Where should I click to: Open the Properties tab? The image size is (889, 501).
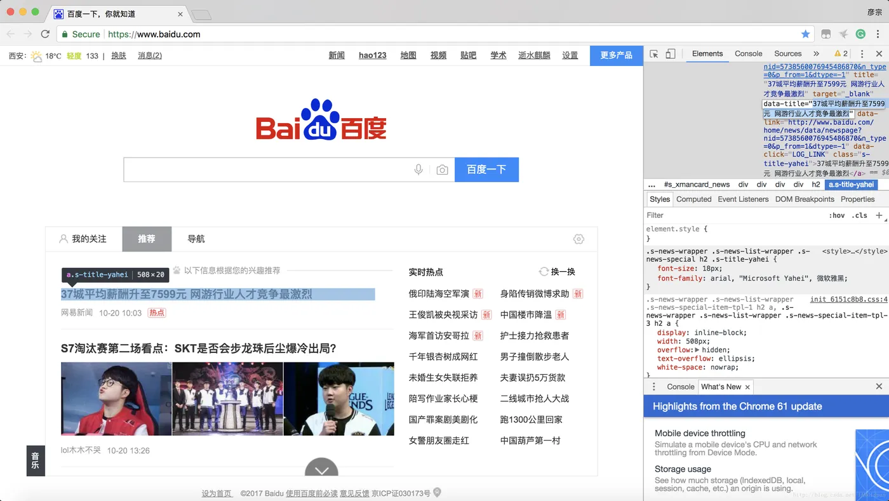tap(857, 199)
